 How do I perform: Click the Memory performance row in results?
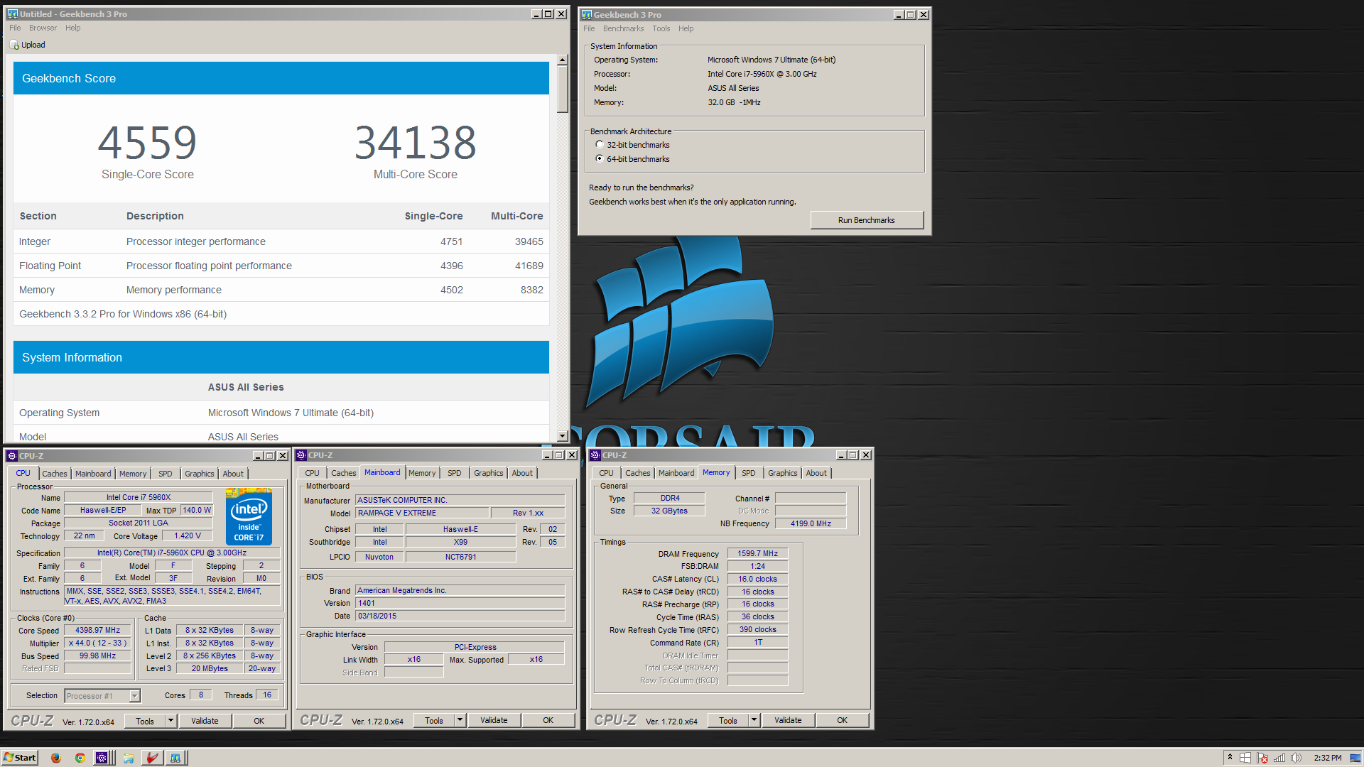[281, 290]
